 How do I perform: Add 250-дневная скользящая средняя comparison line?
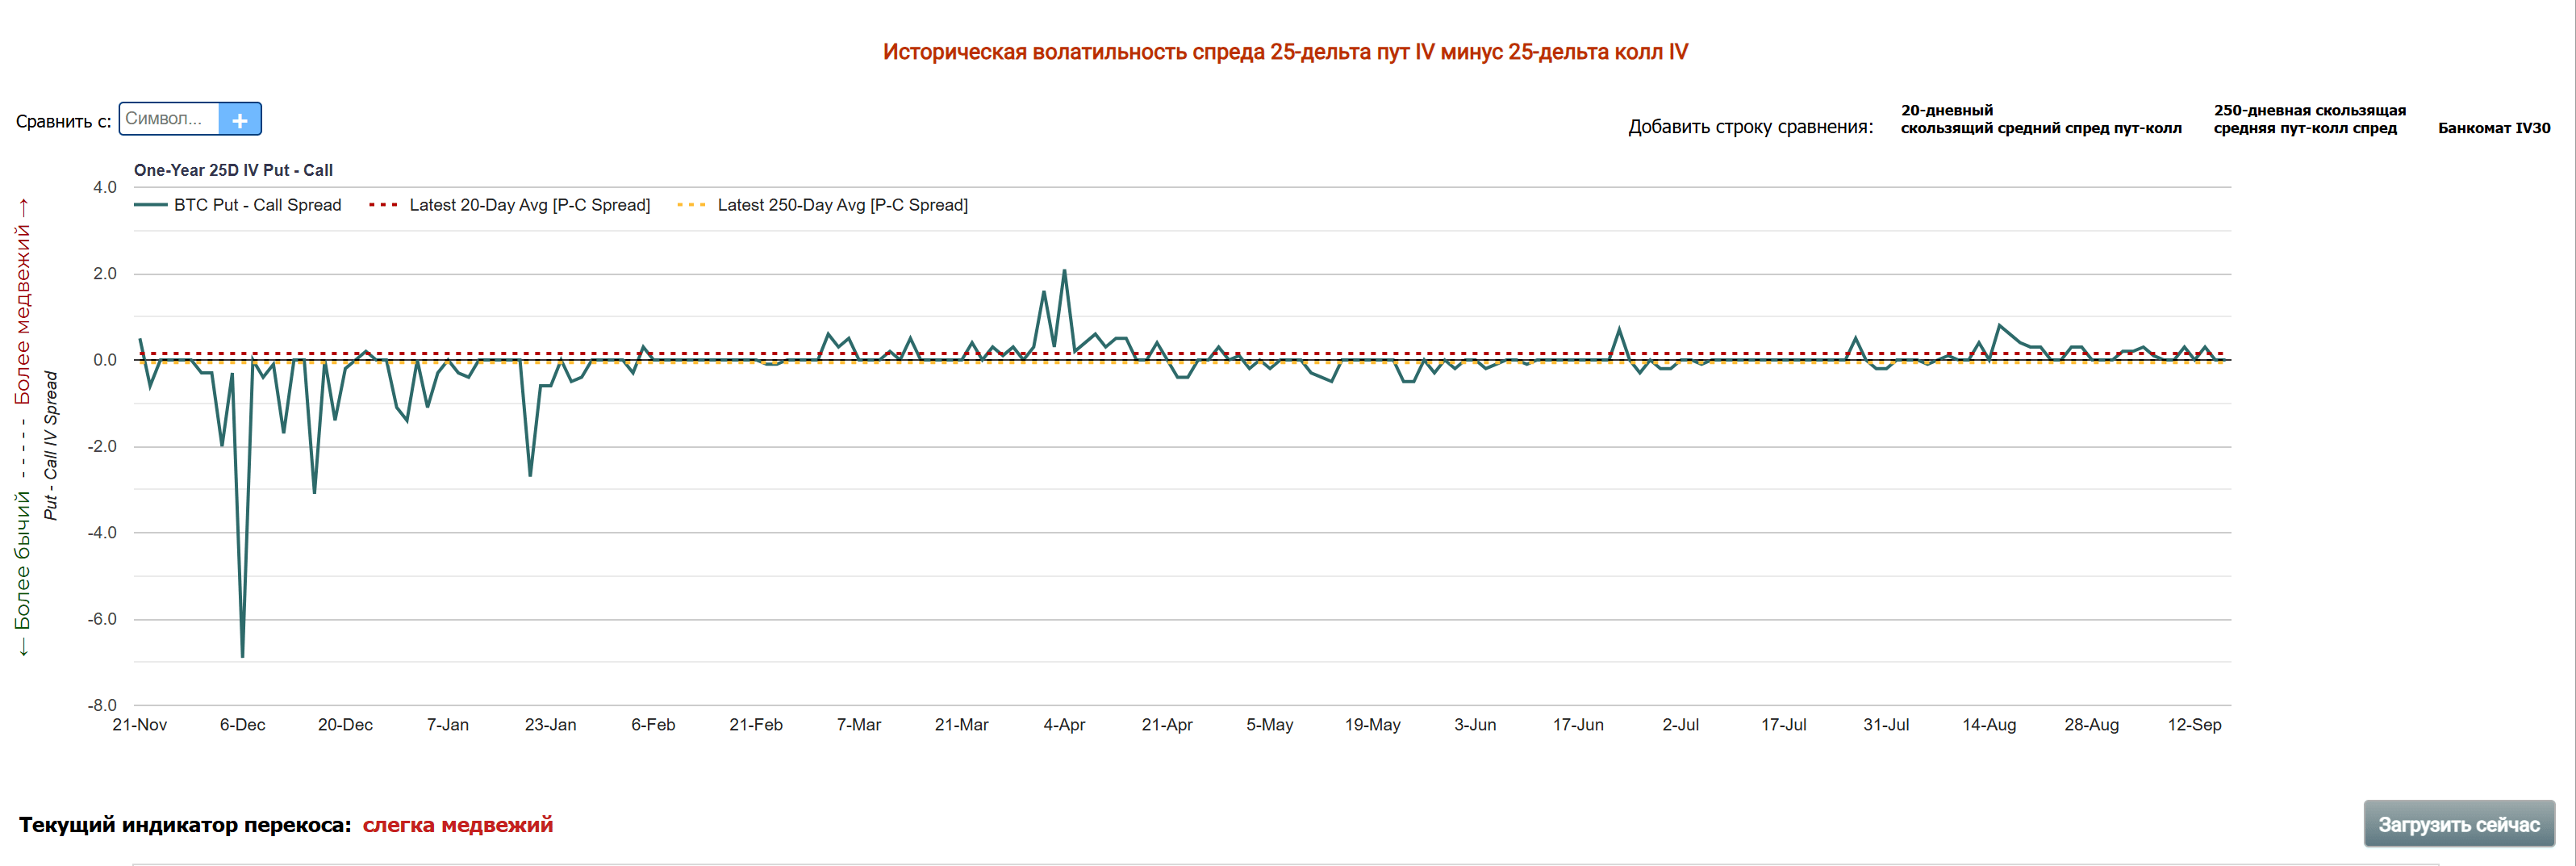pos(2309,119)
